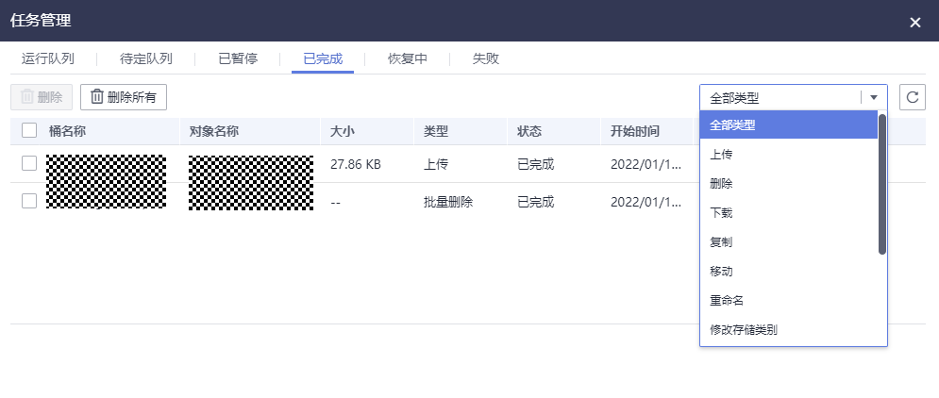The height and width of the screenshot is (398, 939).
Task: Choose 全部类型 option in list
Action: [x=789, y=125]
